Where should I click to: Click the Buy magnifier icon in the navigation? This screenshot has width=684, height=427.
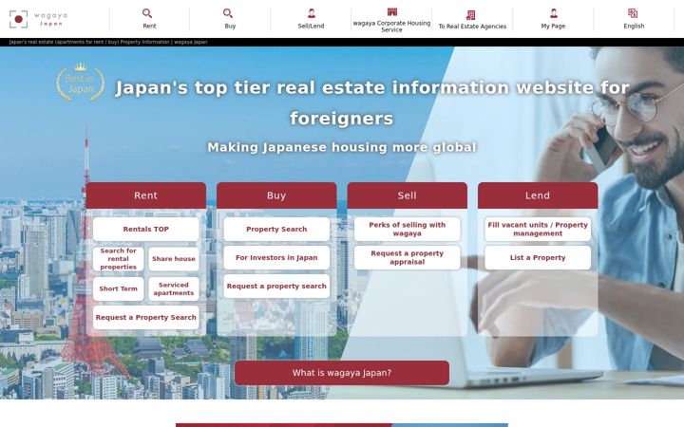tap(228, 13)
